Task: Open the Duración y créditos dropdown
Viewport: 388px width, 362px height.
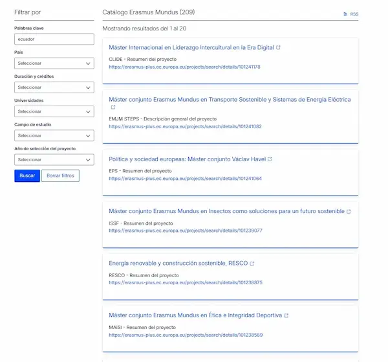Action: coord(54,87)
